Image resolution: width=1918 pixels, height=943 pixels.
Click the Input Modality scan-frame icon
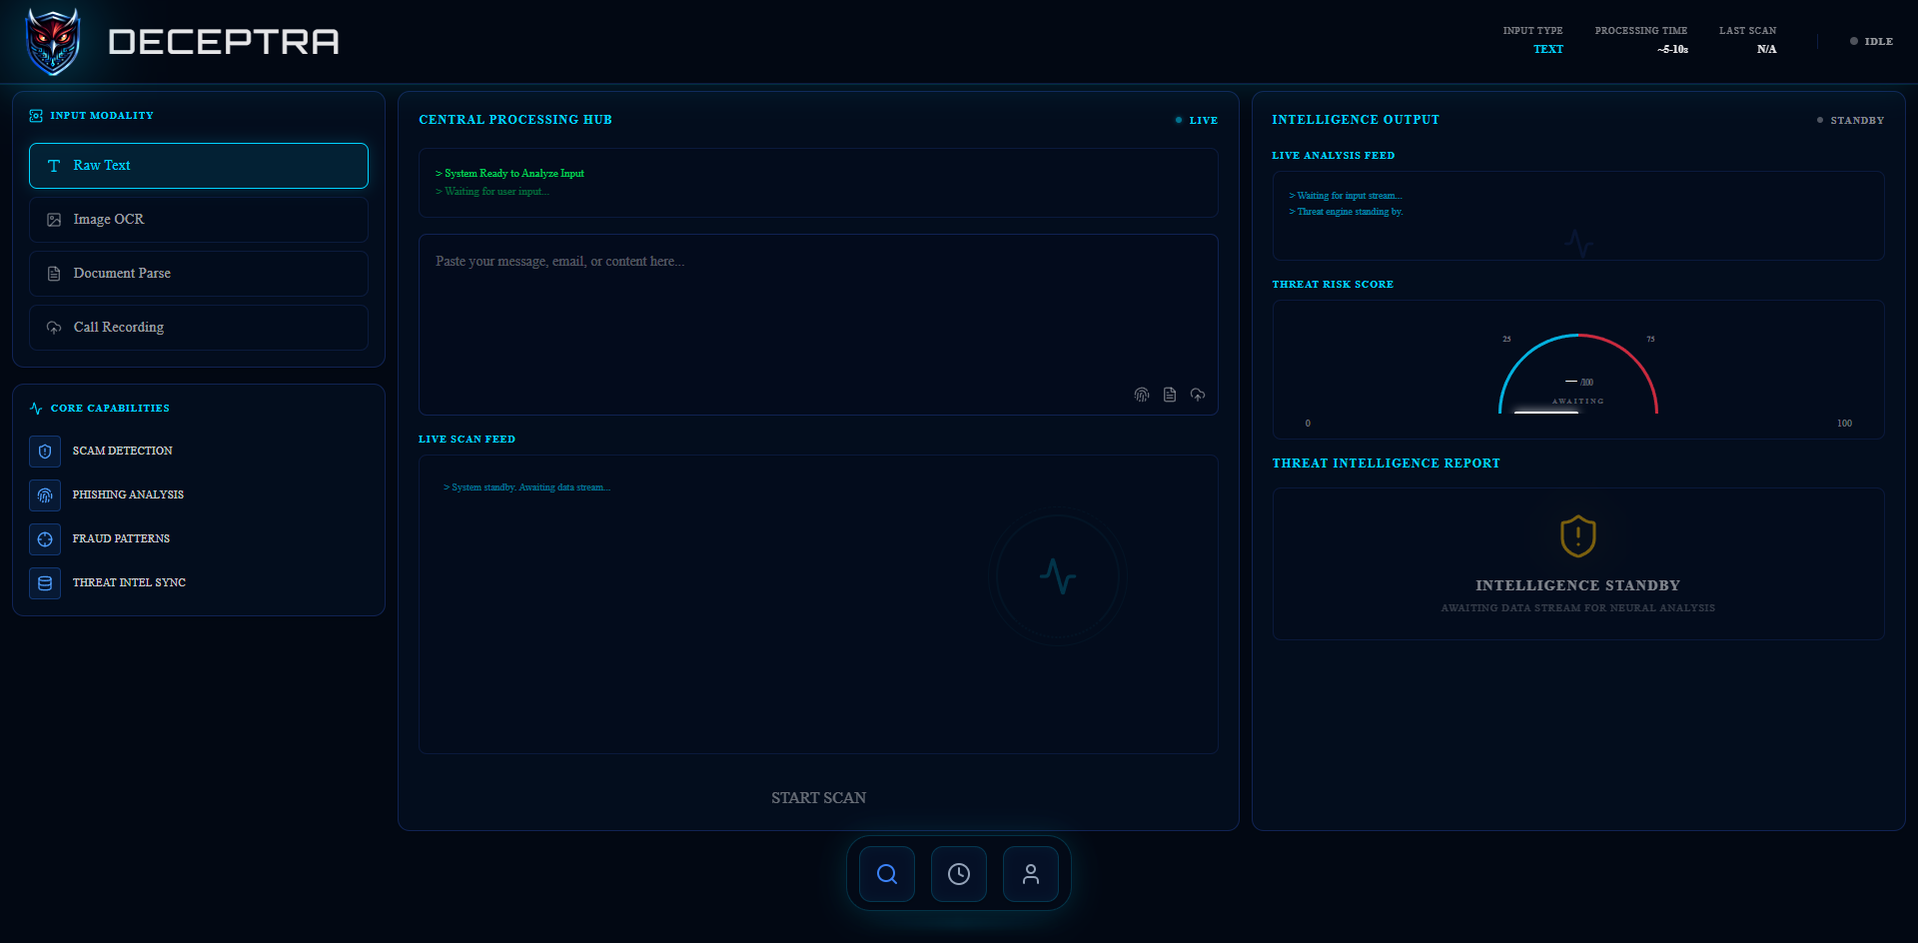tap(36, 116)
